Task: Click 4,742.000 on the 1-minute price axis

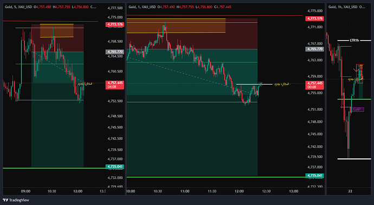Action: click(315, 147)
